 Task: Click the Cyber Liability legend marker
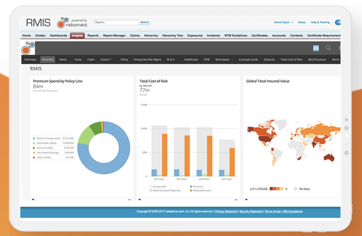34,158
